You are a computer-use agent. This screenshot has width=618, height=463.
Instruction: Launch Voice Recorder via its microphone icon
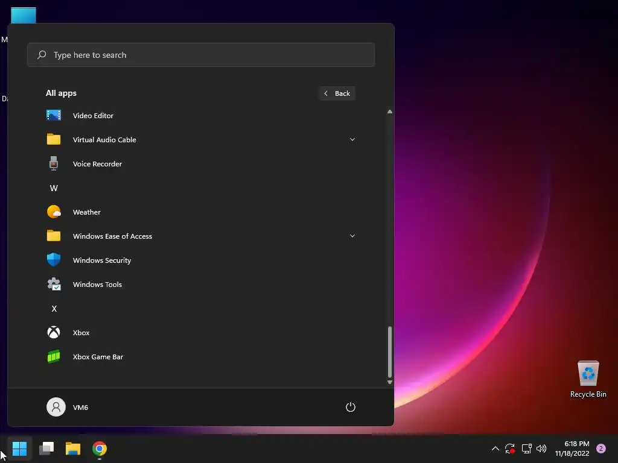pos(54,163)
